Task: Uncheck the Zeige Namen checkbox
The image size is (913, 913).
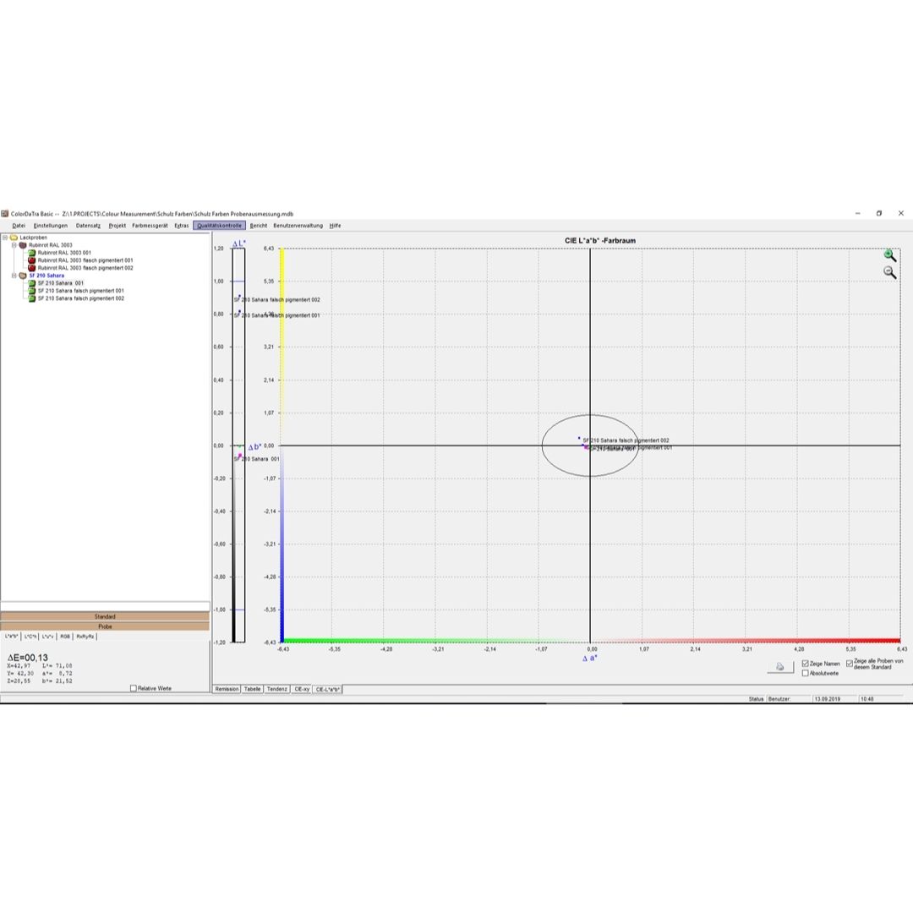Action: coord(805,664)
